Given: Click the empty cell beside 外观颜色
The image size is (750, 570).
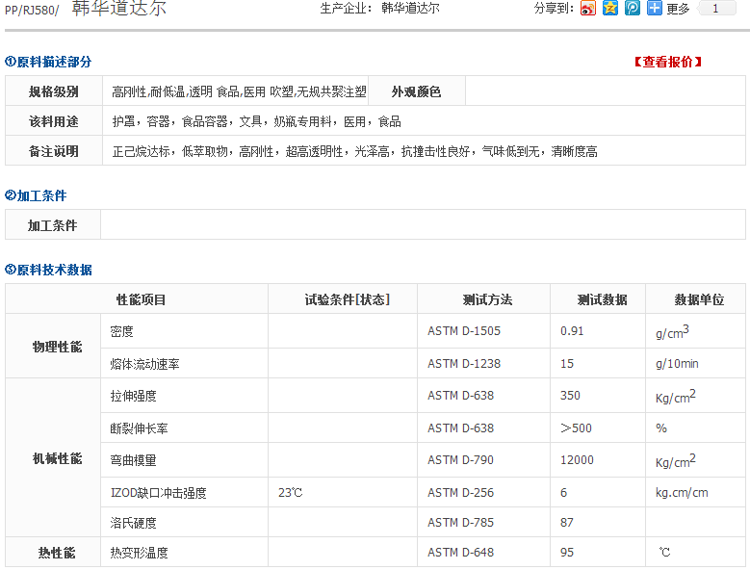Looking at the screenshot, I should click(605, 91).
